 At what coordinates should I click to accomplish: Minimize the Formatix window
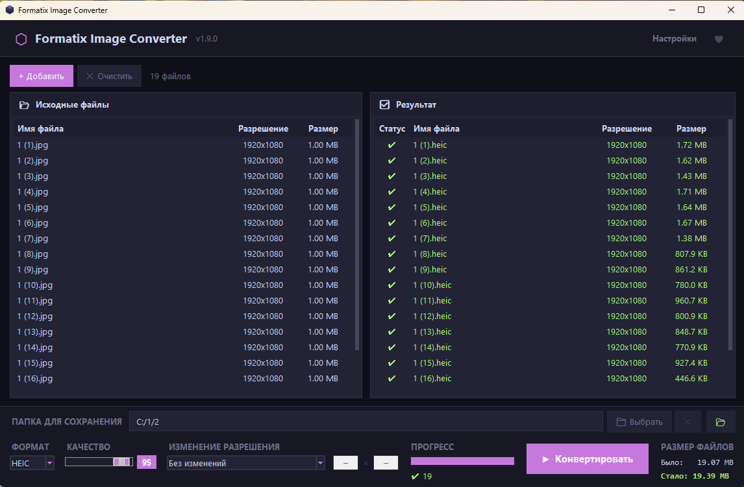[672, 10]
